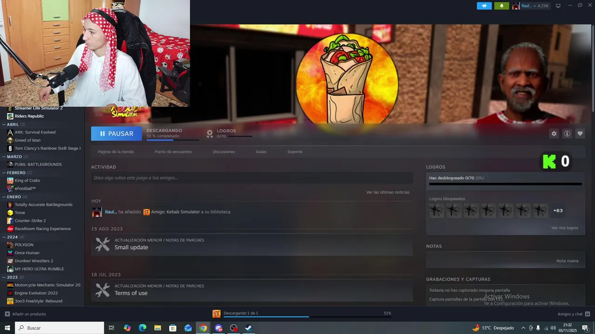Open the Terms of use patch notes
The height and width of the screenshot is (334, 595).
pos(252,290)
